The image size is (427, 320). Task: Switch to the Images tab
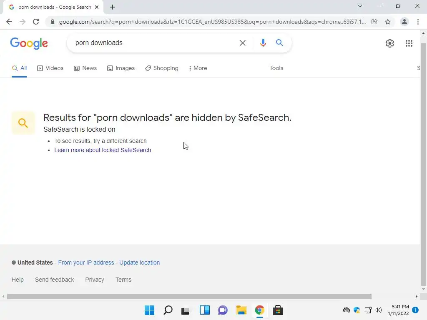121,68
